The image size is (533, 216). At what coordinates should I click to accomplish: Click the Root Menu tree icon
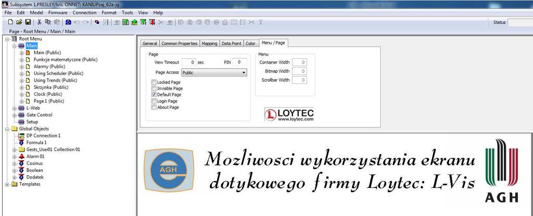tap(14, 39)
